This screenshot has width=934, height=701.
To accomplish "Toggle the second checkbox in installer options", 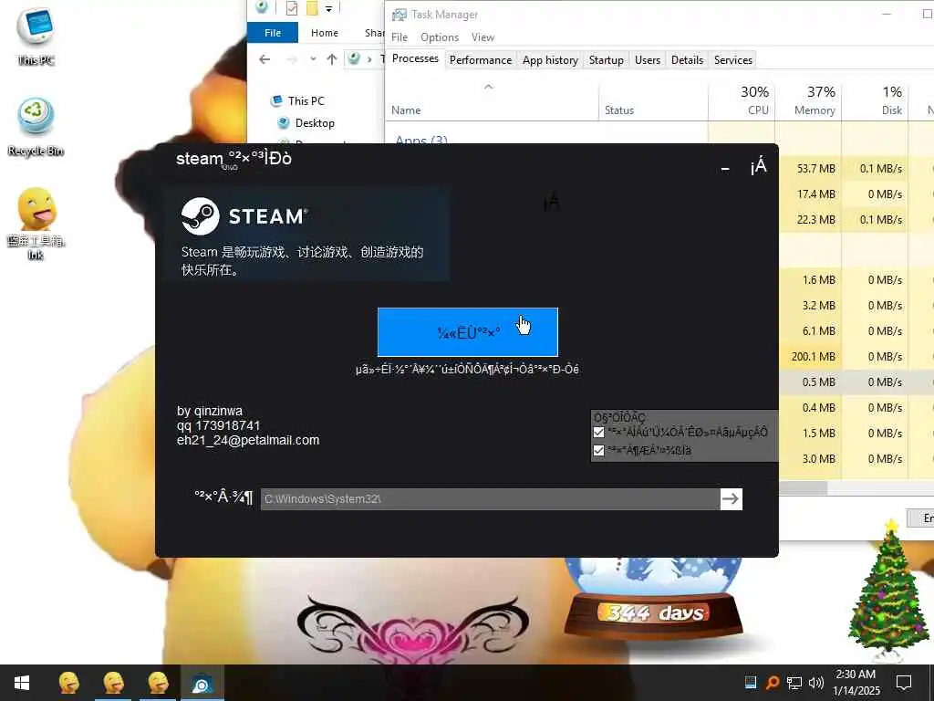I will [x=598, y=450].
